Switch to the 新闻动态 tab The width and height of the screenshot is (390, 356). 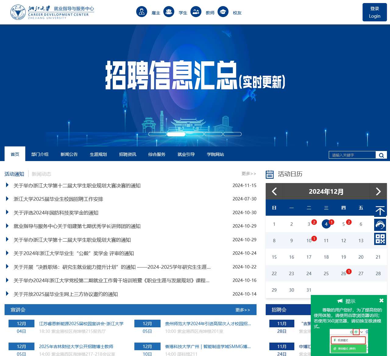point(41,174)
